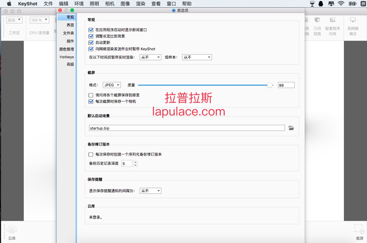Toggle 在应用程序启动时显示新闻窗口 checkbox
Viewport: 367px width, 243px height.
(x=91, y=30)
